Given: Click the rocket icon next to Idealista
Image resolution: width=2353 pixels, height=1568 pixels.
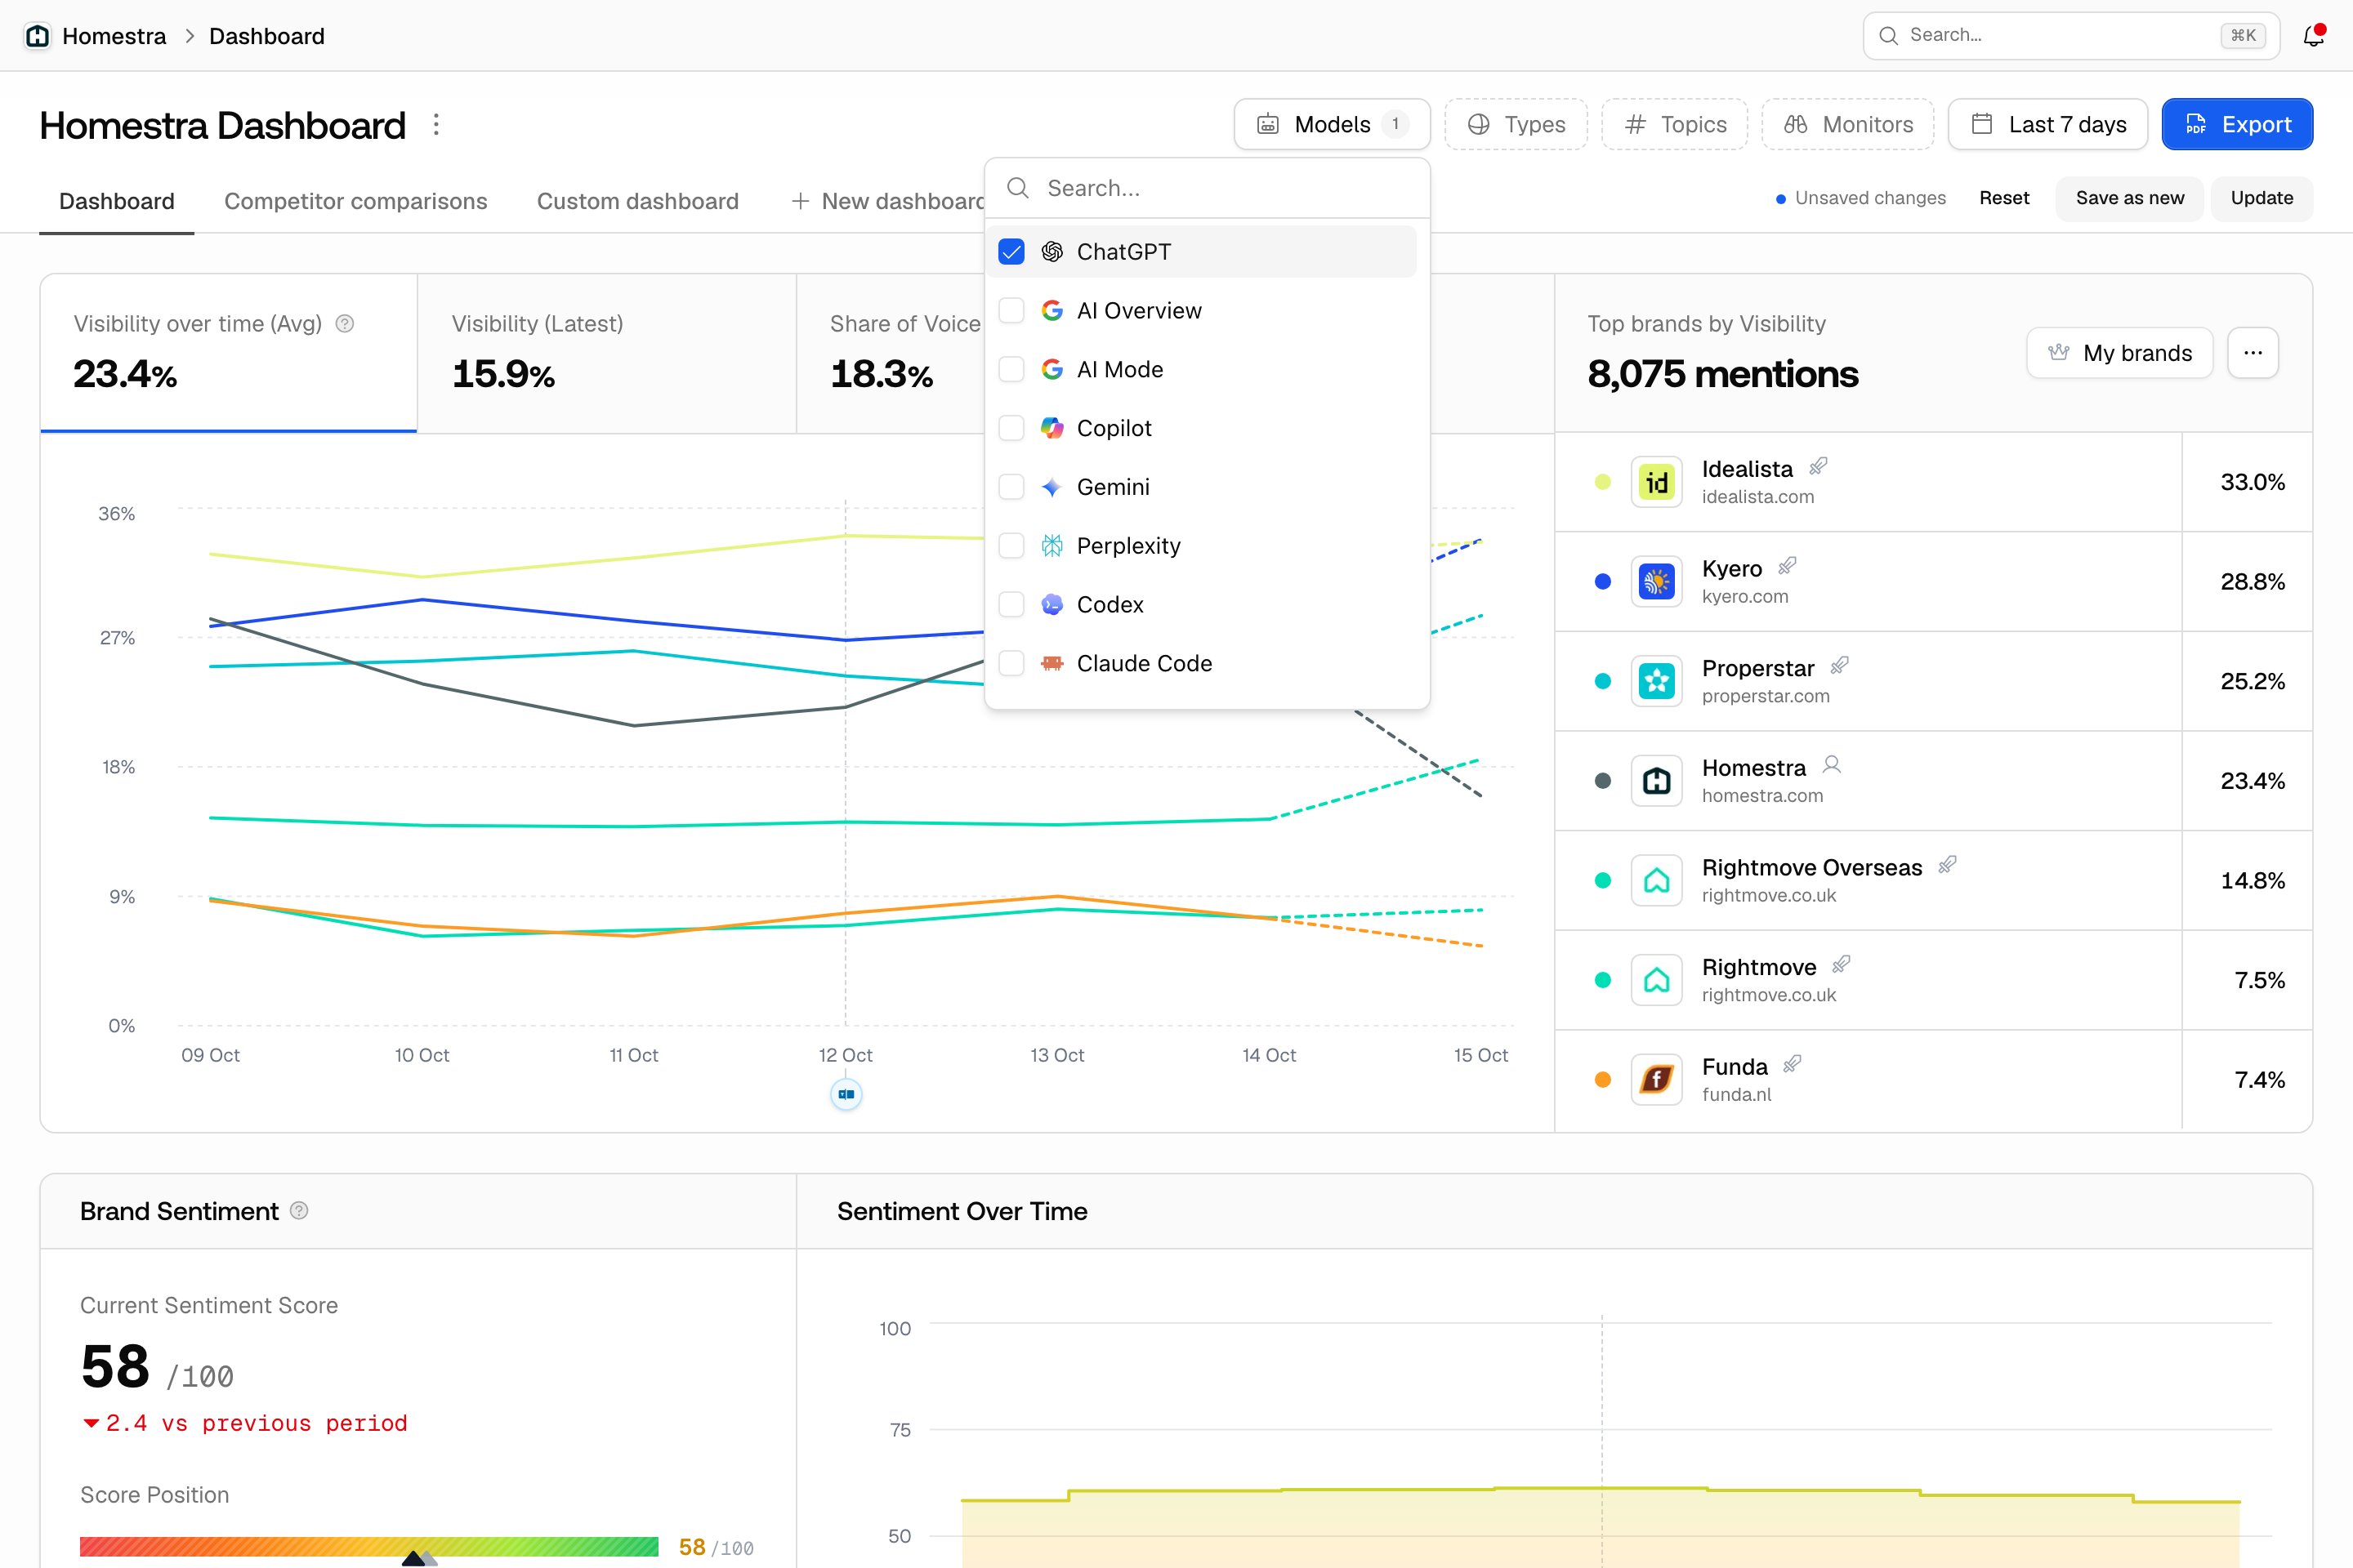Looking at the screenshot, I should pos(1819,466).
